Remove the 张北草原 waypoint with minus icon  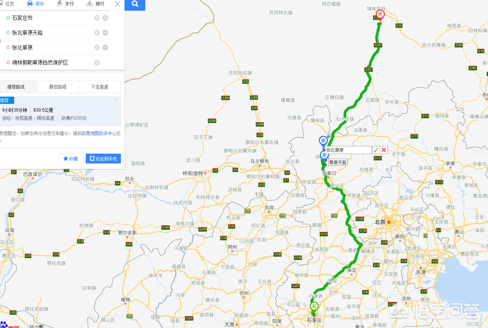pyautogui.click(x=105, y=48)
